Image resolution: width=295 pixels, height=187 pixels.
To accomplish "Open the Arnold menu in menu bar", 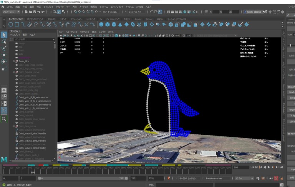I will [x=139, y=7].
